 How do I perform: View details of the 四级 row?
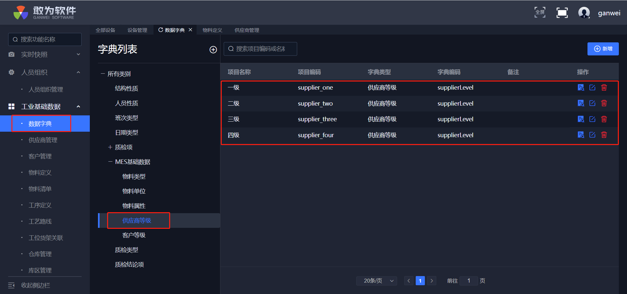[x=581, y=135]
